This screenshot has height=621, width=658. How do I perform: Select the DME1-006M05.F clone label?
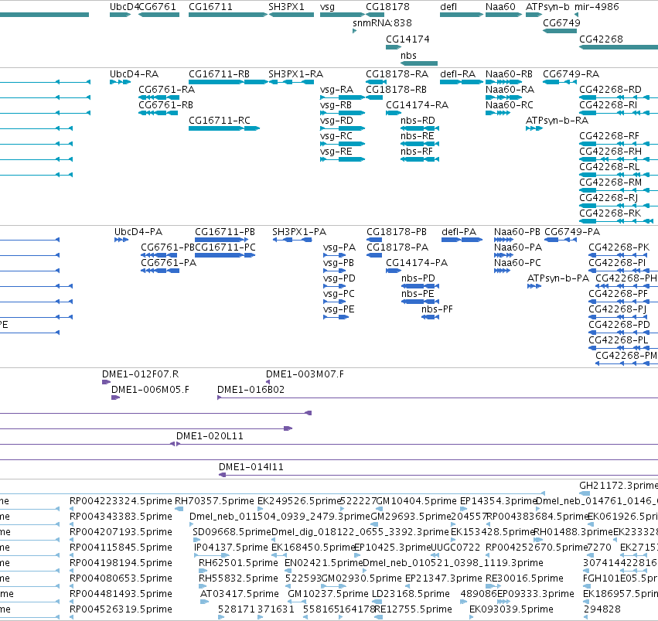pos(150,390)
